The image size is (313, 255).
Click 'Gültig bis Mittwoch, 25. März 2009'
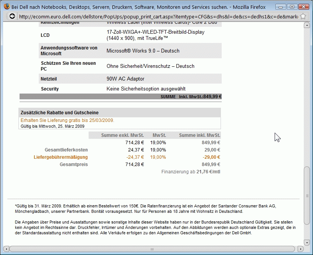coord(53,126)
